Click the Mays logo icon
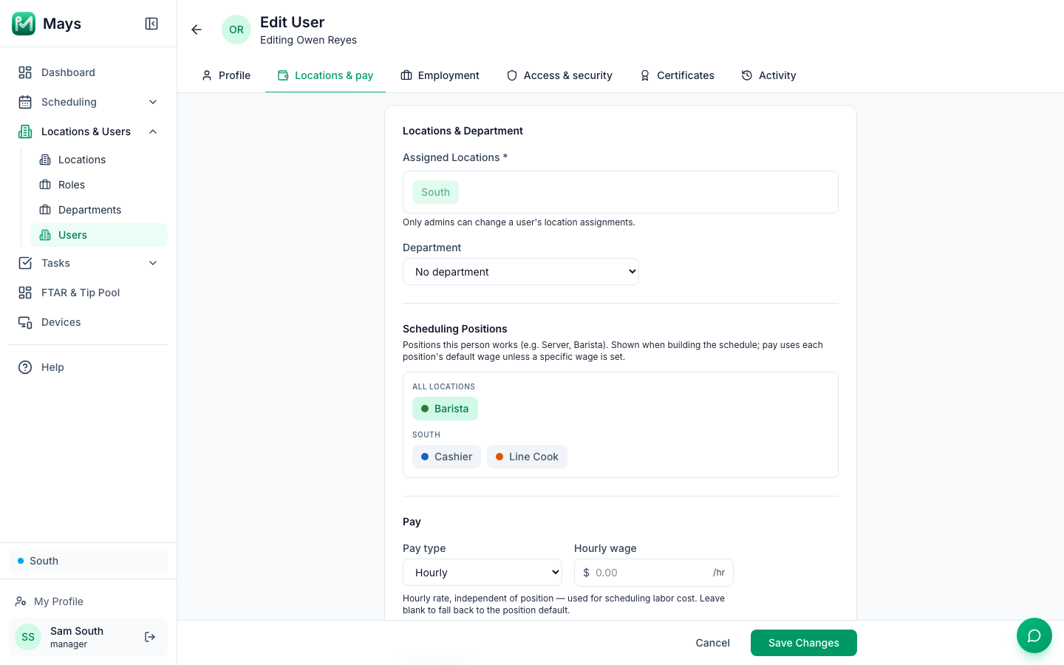The height and width of the screenshot is (665, 1064). (24, 24)
